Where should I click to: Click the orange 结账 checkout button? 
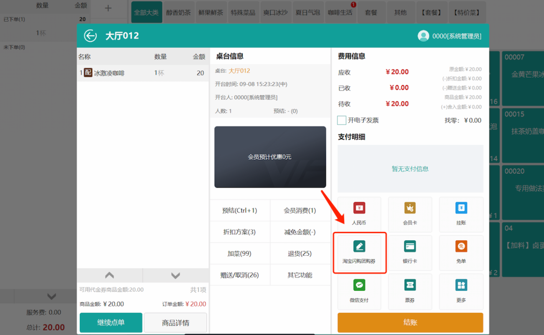pos(410,322)
